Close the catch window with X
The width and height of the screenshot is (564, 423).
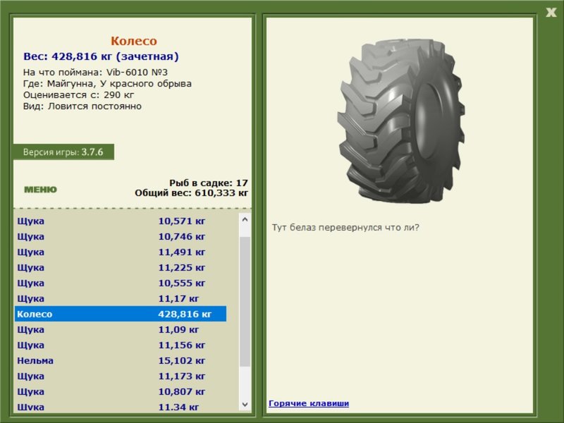pos(551,13)
